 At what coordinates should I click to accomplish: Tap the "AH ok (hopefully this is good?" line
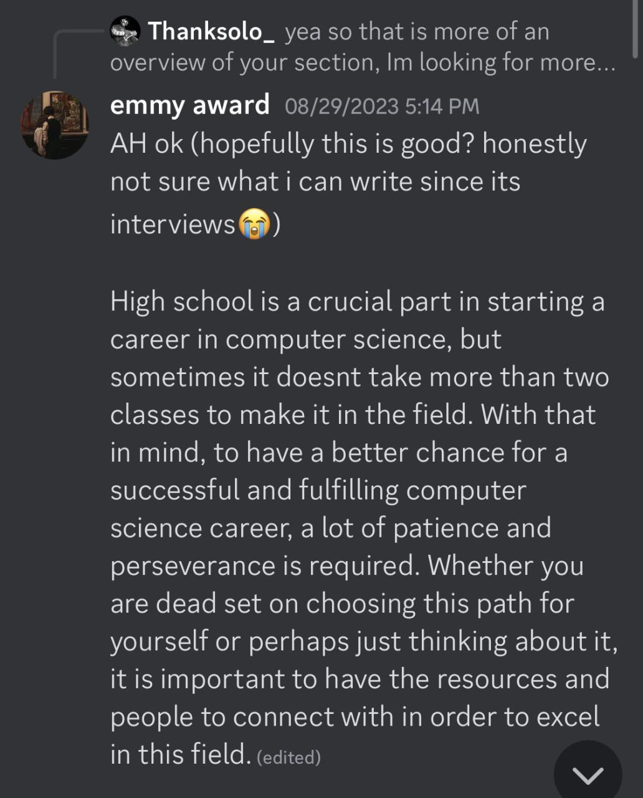(348, 144)
